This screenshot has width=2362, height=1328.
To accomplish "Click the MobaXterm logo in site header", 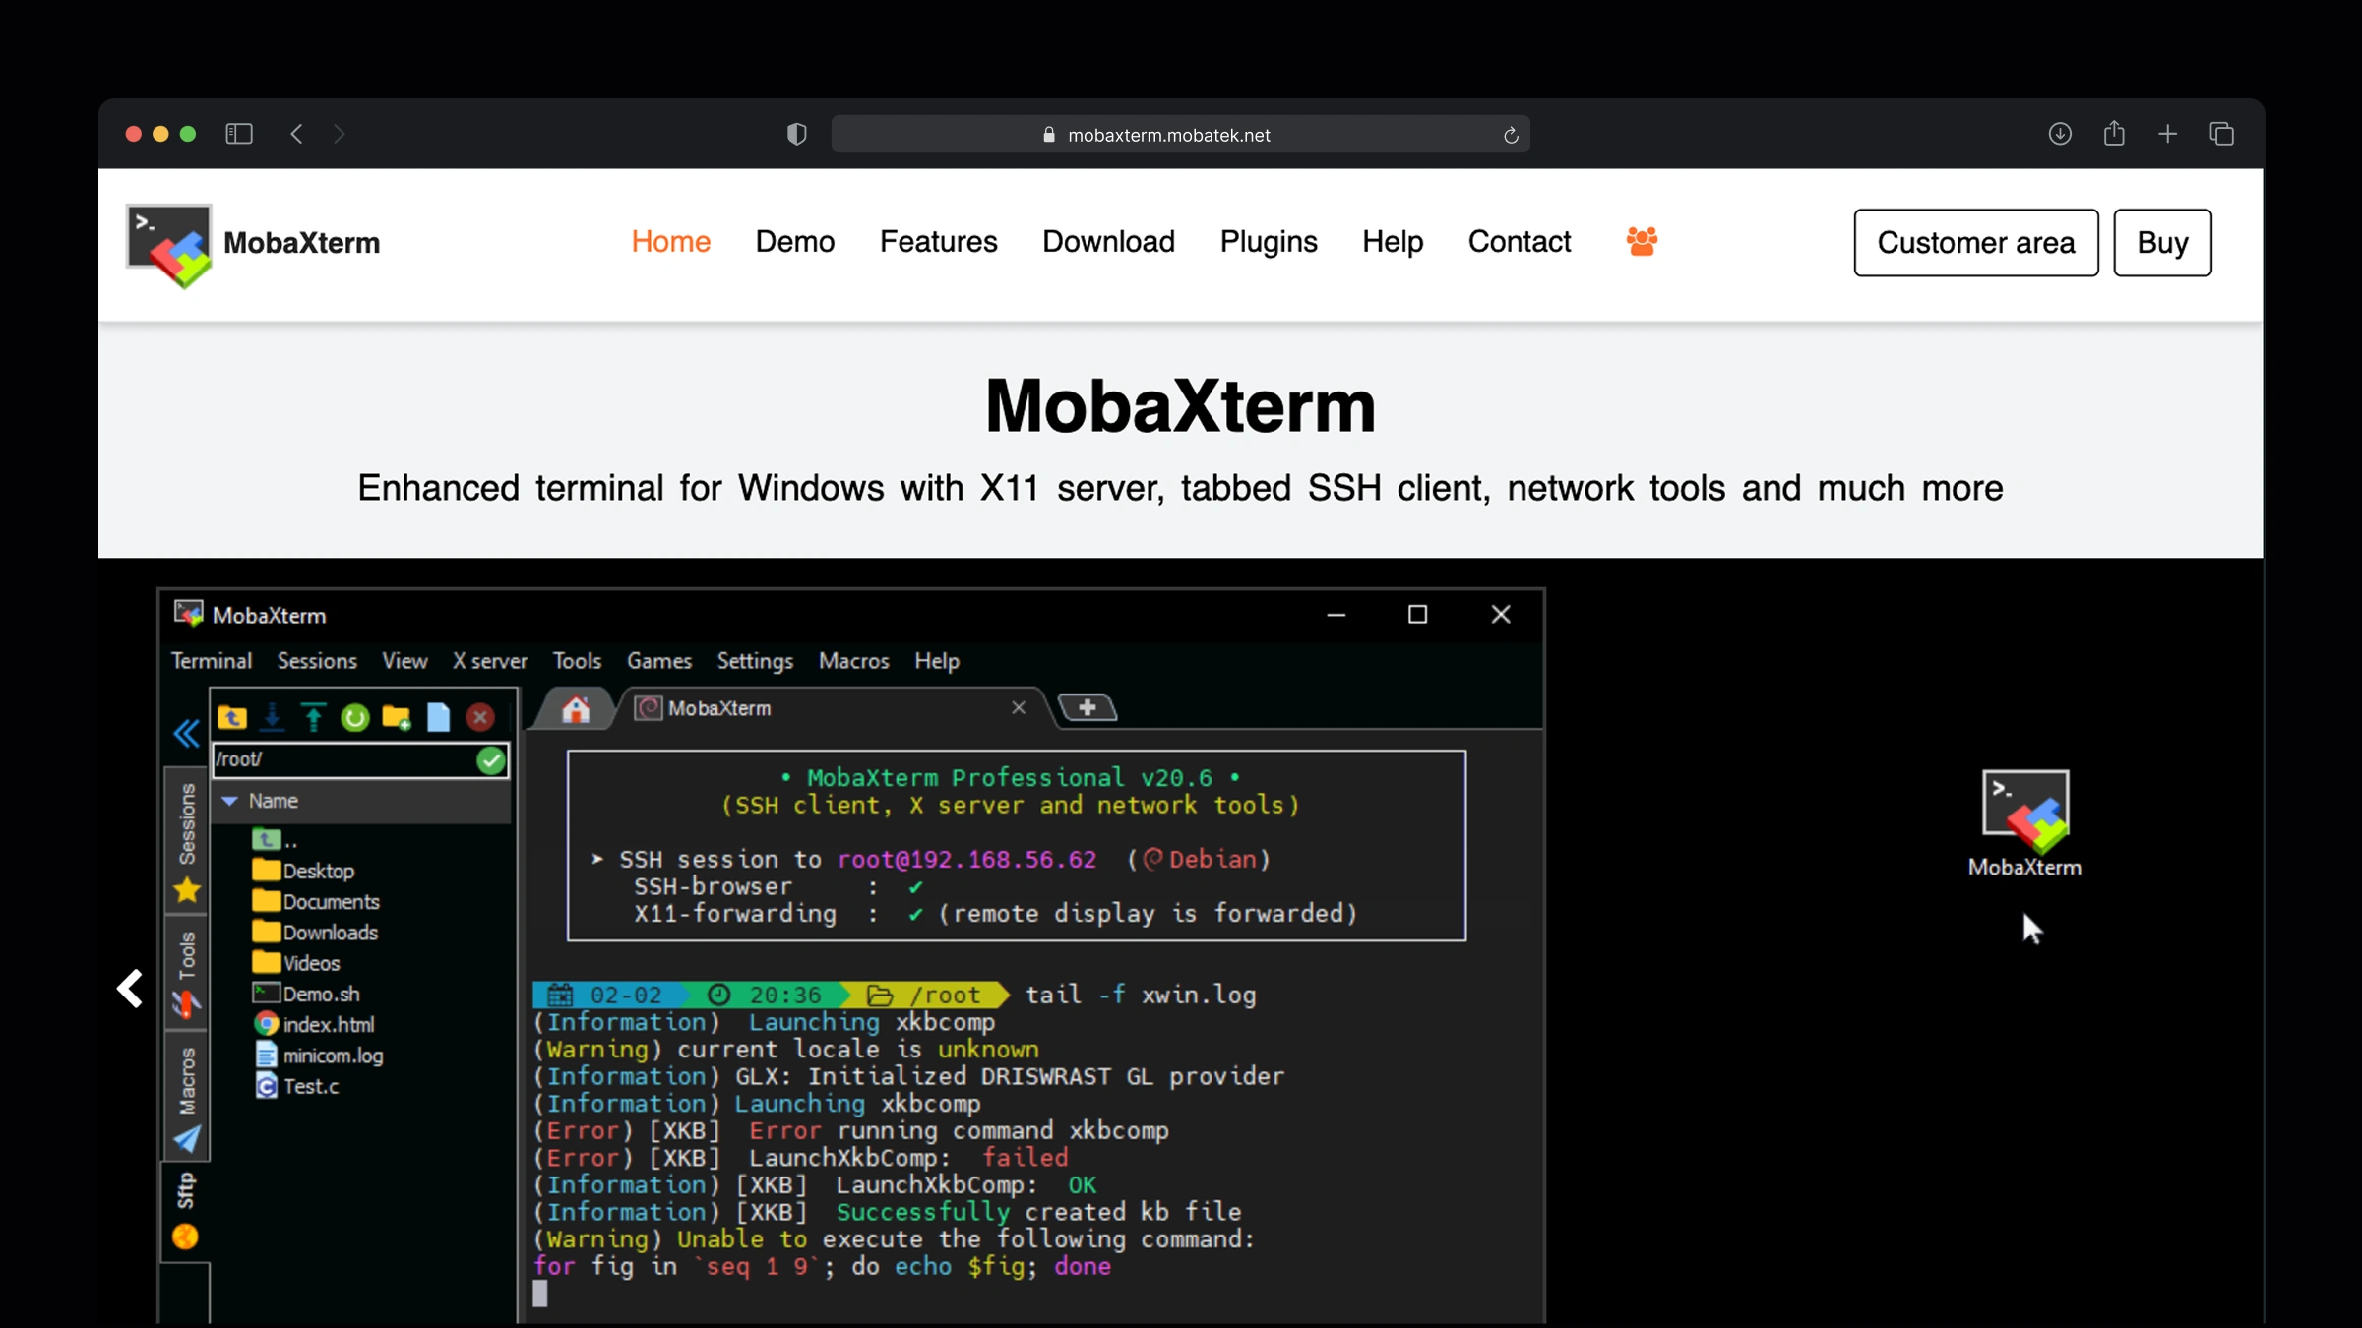I will pyautogui.click(x=253, y=244).
